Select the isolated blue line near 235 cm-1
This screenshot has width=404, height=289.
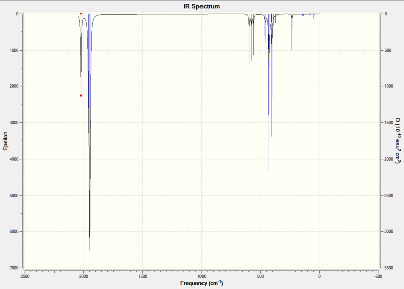(x=292, y=31)
